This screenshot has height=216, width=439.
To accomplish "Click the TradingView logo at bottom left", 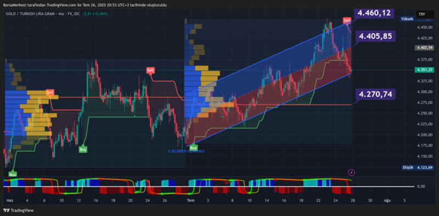I will click(x=19, y=211).
